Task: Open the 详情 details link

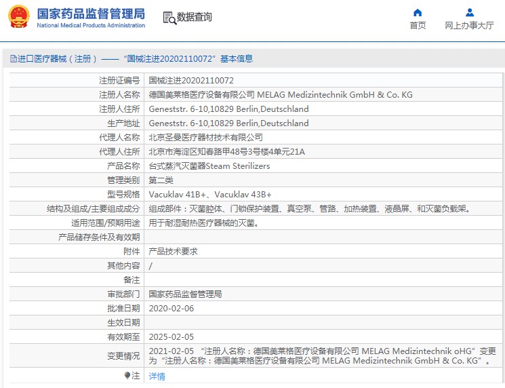Action: pyautogui.click(x=157, y=376)
